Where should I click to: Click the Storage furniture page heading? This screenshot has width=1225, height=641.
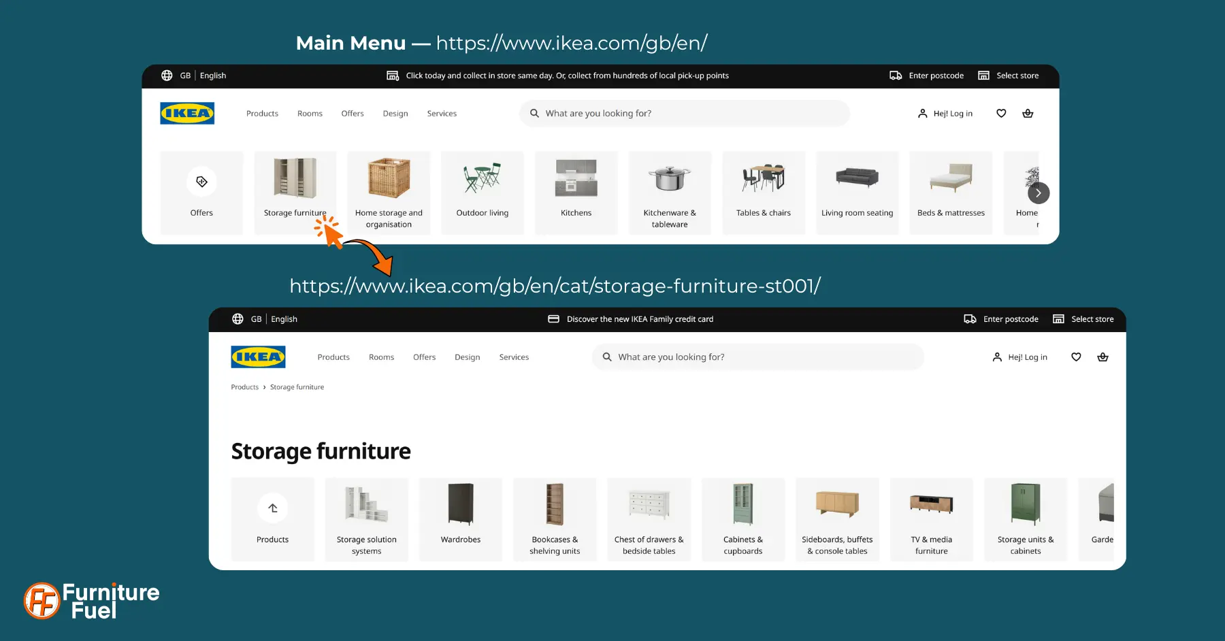321,451
